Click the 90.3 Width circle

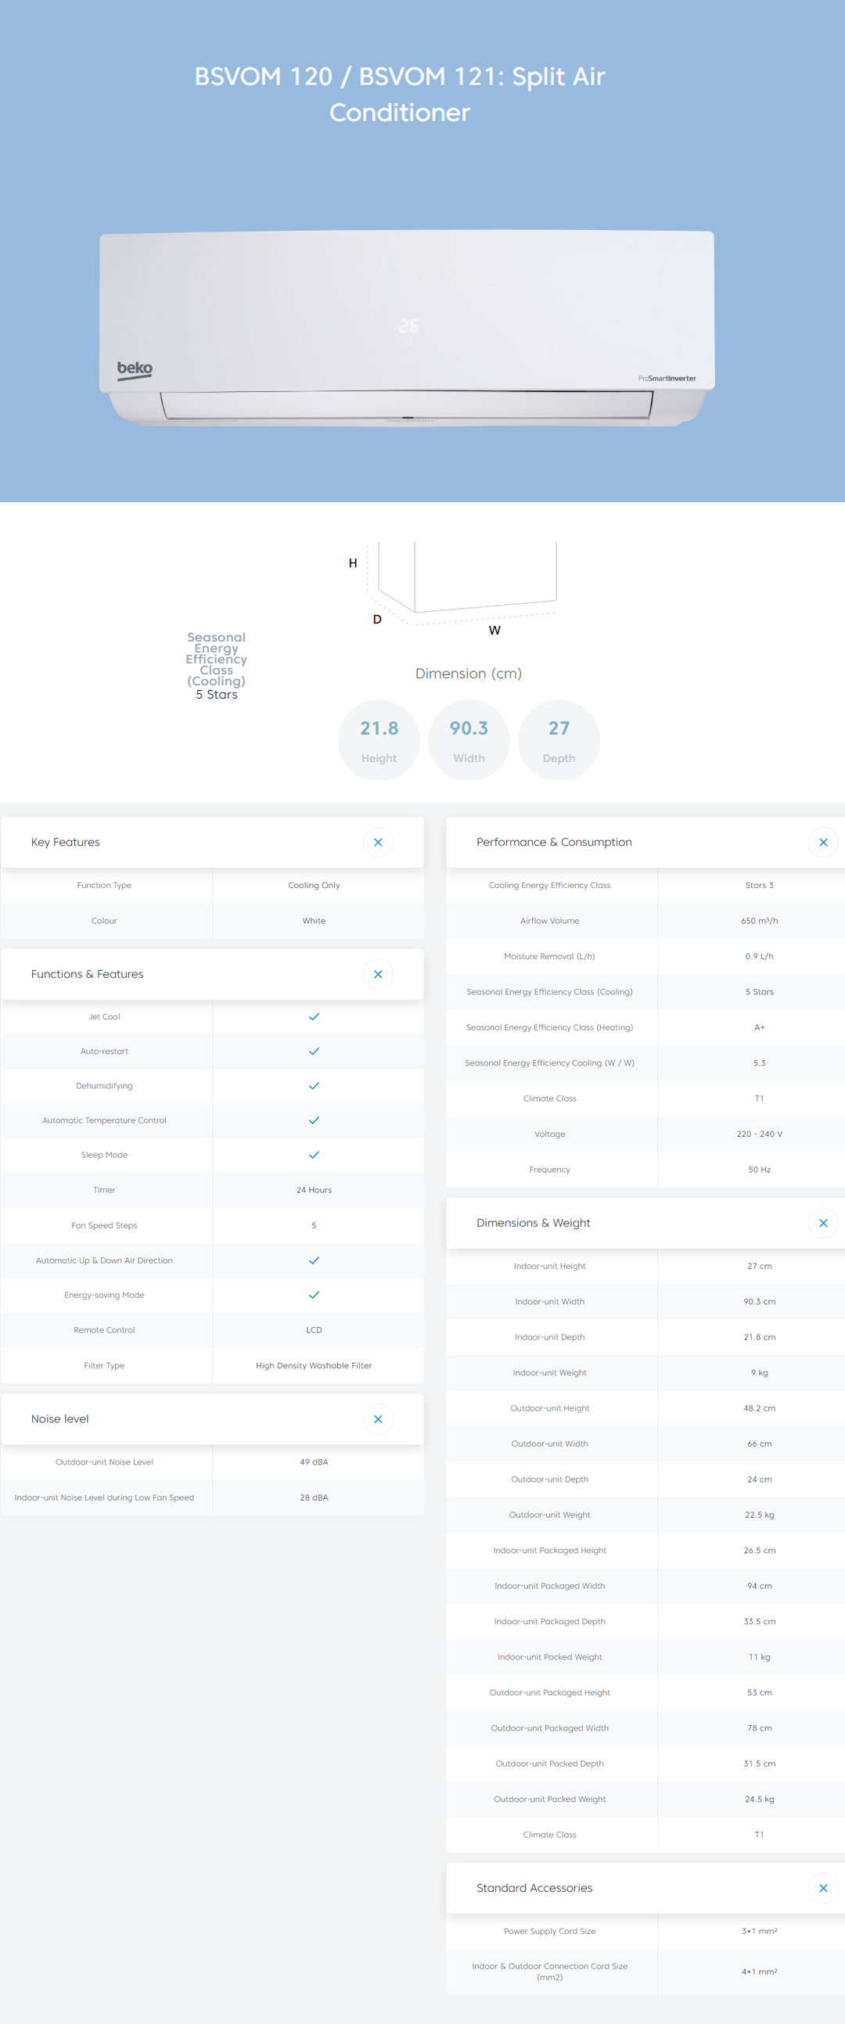tap(469, 740)
